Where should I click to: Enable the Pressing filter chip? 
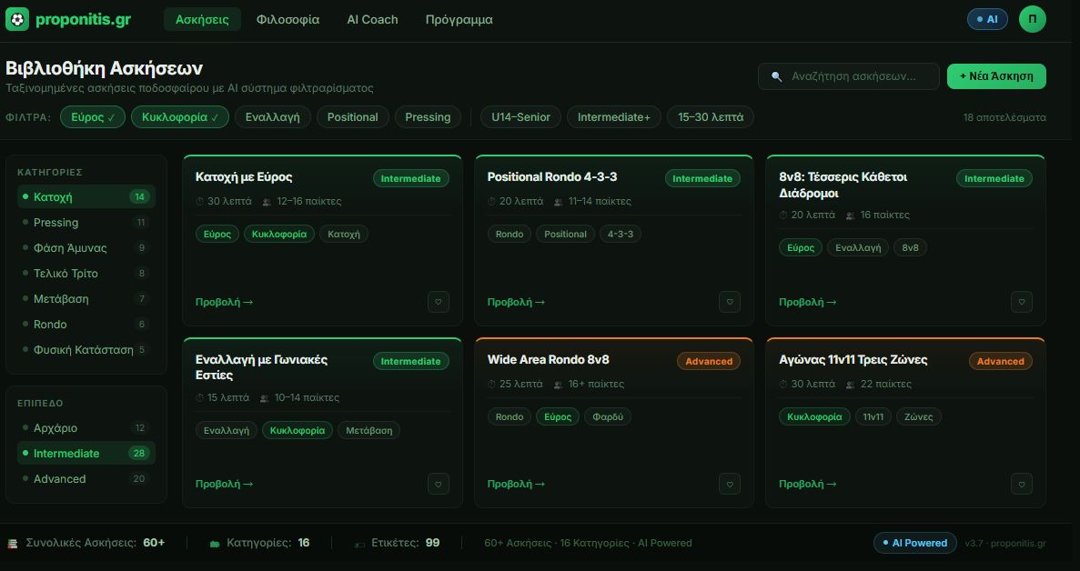[x=428, y=117]
